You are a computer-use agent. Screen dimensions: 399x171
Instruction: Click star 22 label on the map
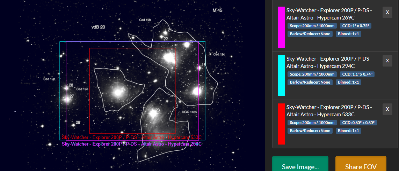pyautogui.click(x=166, y=39)
